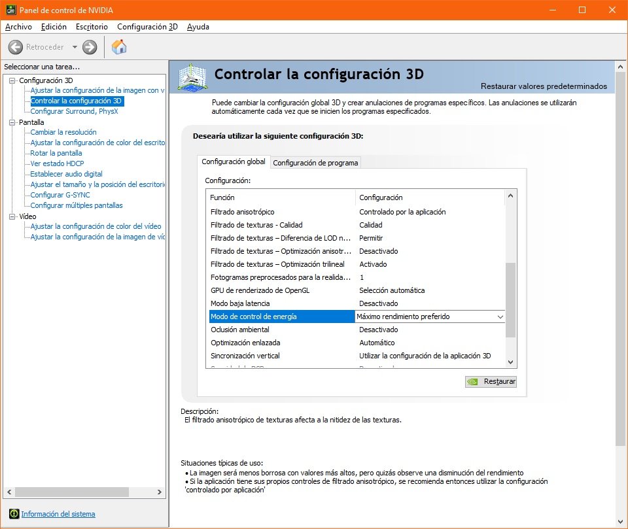628x529 pixels.
Task: Select the Sincronización vertical setting row
Action: (x=245, y=356)
